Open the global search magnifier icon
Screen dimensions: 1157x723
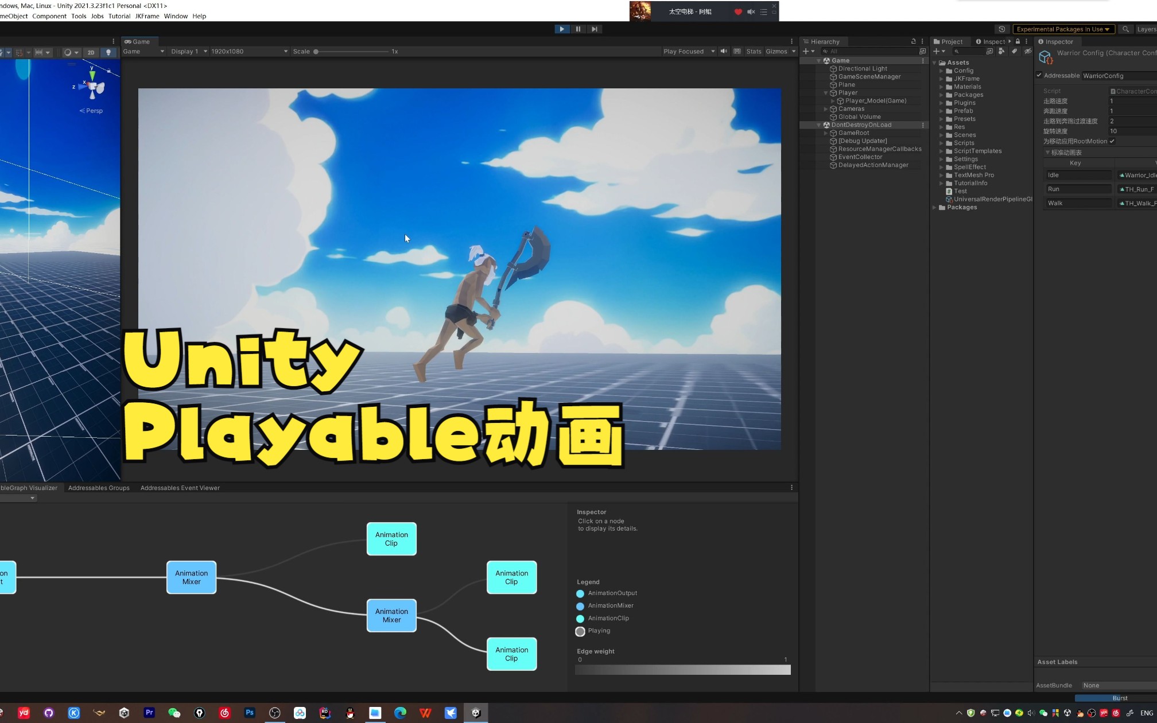coord(1125,29)
